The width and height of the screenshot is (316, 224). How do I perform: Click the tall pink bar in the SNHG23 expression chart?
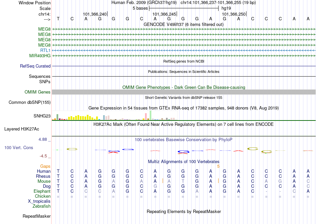(x=146, y=116)
